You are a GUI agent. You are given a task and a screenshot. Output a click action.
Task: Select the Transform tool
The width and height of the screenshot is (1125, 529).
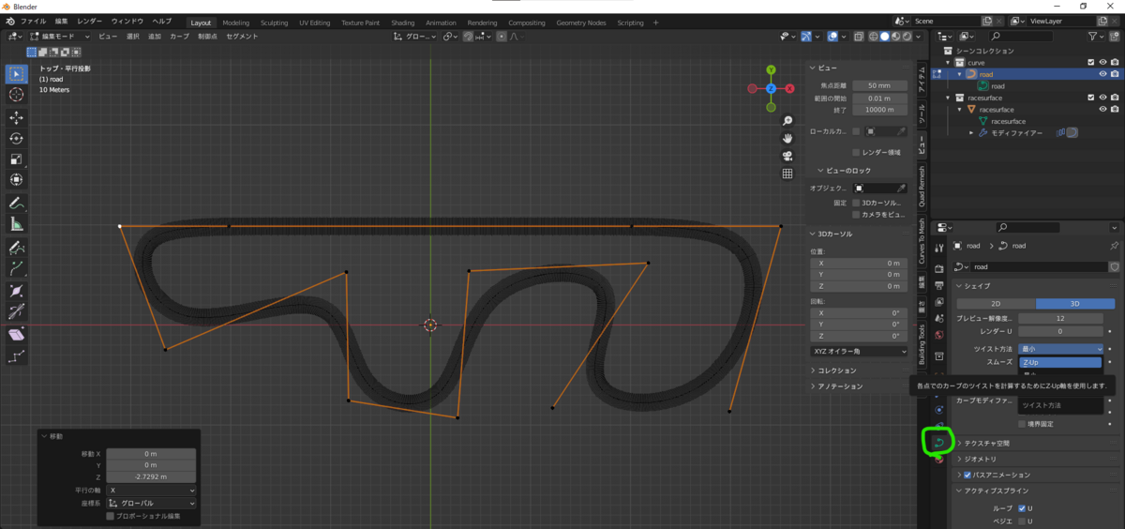pyautogui.click(x=16, y=180)
